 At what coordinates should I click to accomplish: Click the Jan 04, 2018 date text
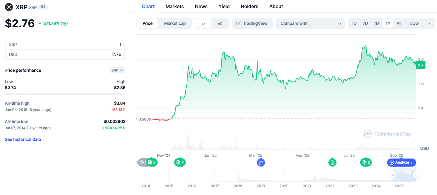[x=16, y=110]
